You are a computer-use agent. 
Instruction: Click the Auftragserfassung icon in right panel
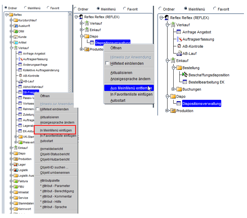click(179, 39)
